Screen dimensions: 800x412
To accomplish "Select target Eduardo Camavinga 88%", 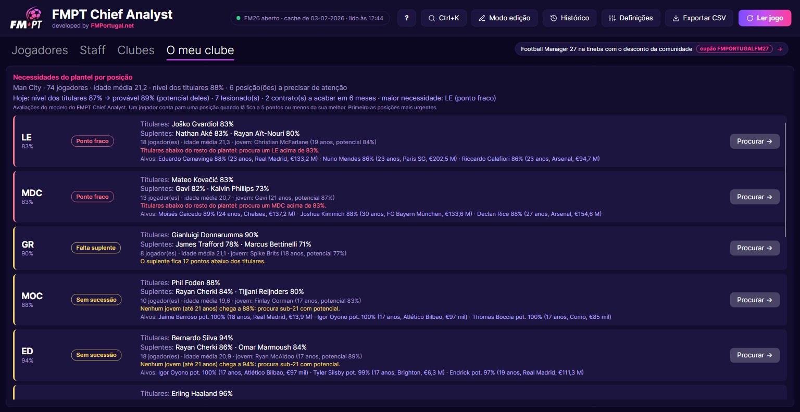I will [x=238, y=159].
